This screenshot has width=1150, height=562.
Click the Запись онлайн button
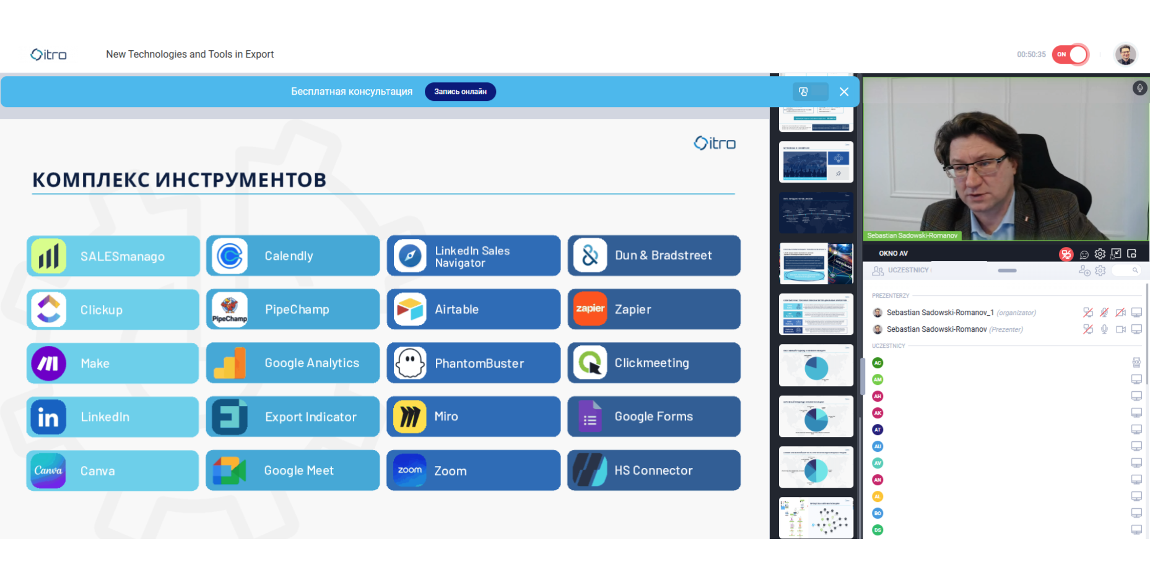click(x=460, y=92)
